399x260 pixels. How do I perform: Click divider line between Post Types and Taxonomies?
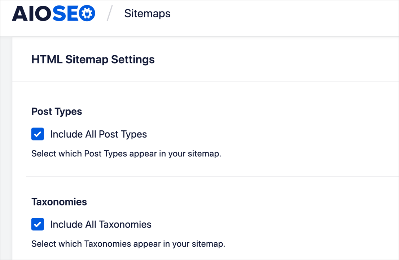coord(212,177)
